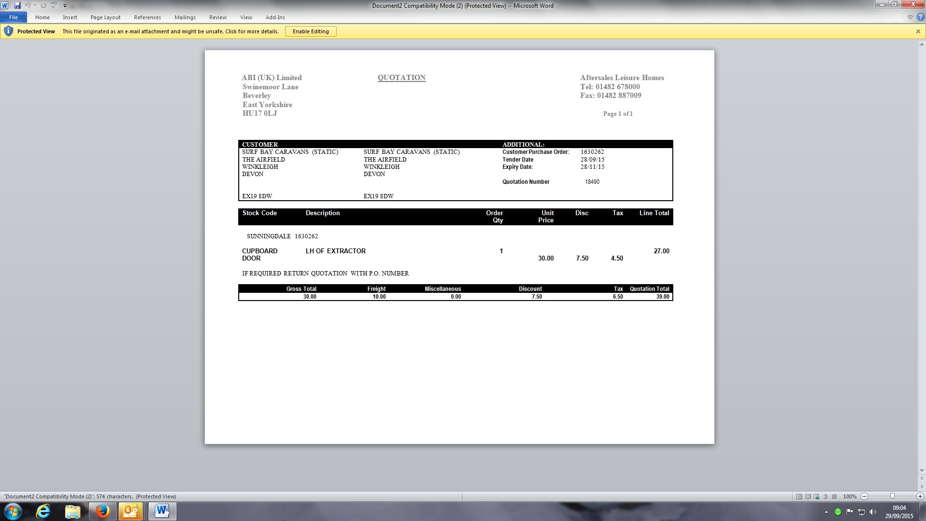
Task: Select the Outline view icon
Action: click(x=825, y=496)
